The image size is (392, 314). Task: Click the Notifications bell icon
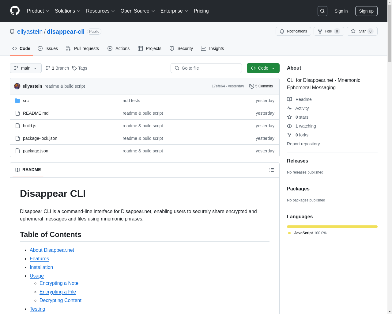(282, 31)
